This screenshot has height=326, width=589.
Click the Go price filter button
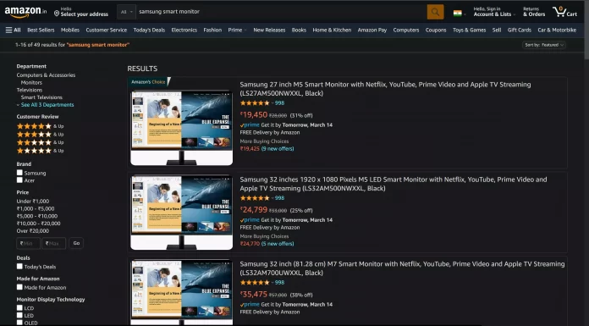click(76, 243)
